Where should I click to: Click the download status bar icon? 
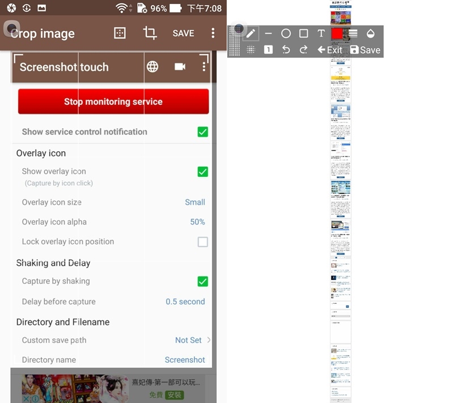click(x=27, y=8)
